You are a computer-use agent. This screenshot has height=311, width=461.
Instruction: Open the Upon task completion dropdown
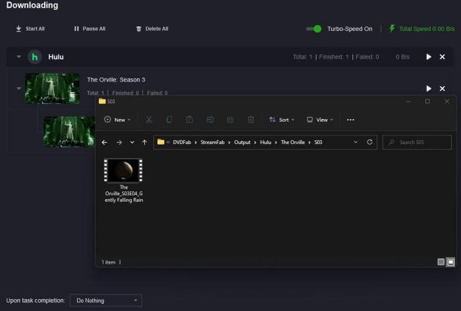(106, 300)
